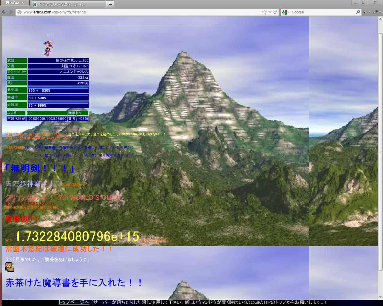Click the 挑戦 heading above the character
The image size is (383, 306).
coord(50,35)
